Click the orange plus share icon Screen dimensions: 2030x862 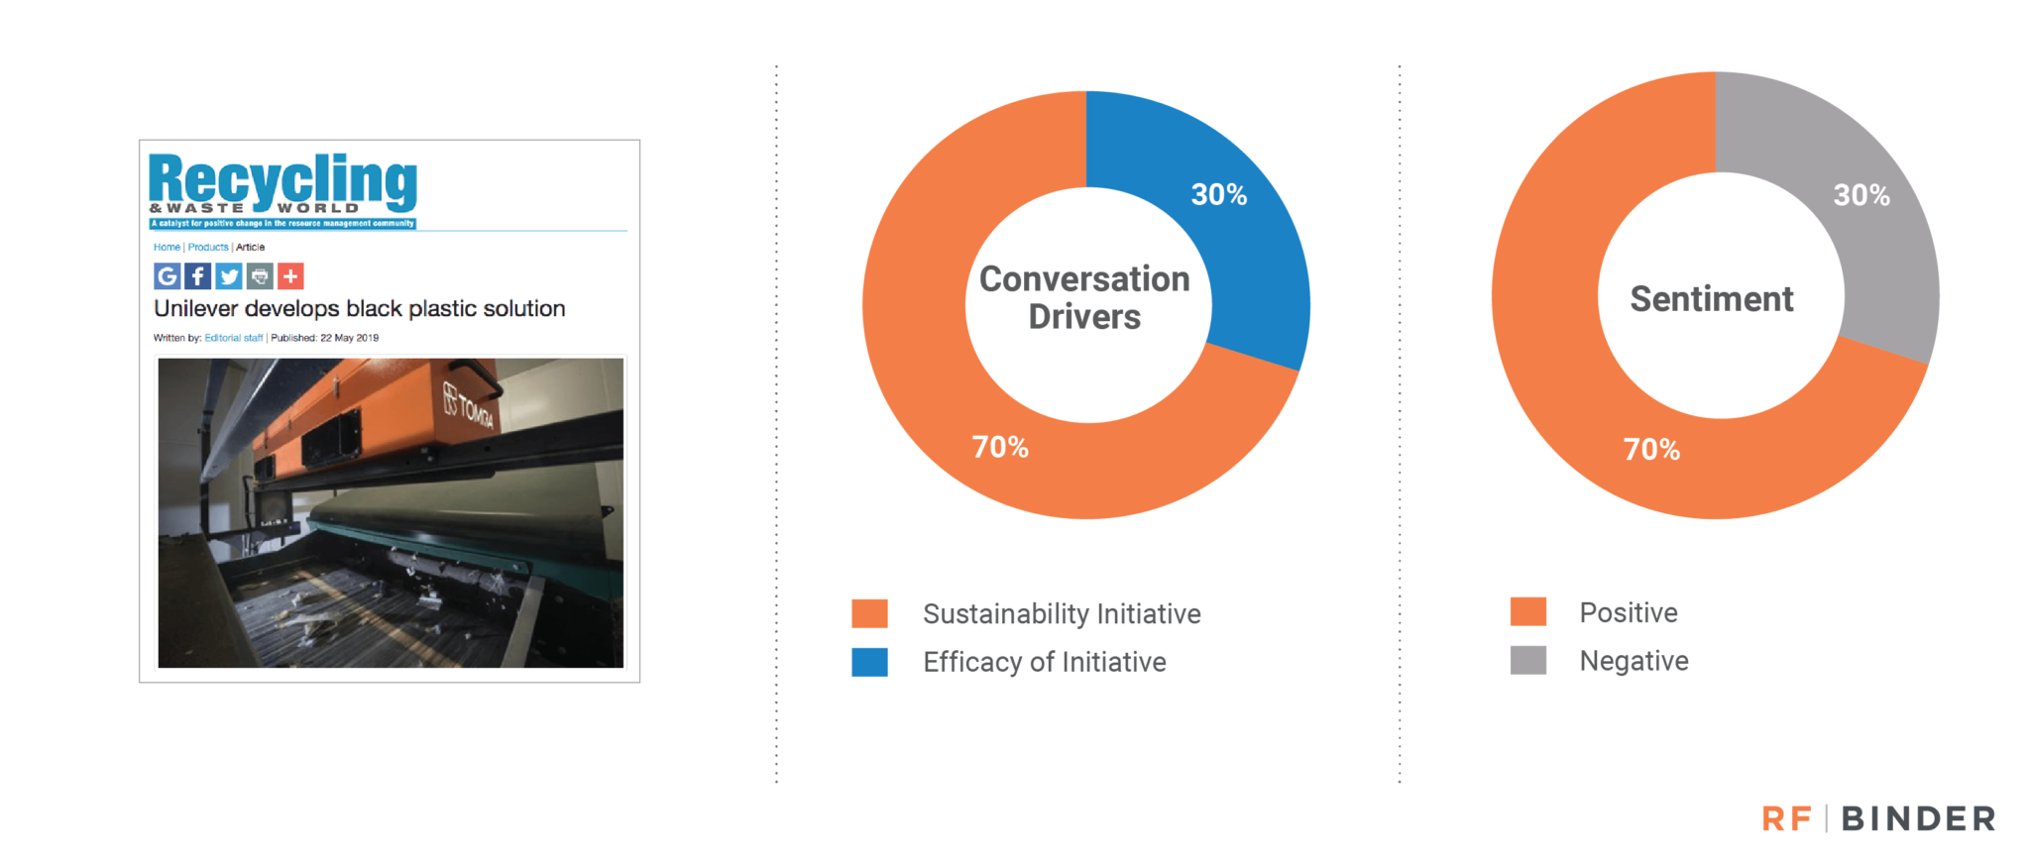tap(290, 276)
